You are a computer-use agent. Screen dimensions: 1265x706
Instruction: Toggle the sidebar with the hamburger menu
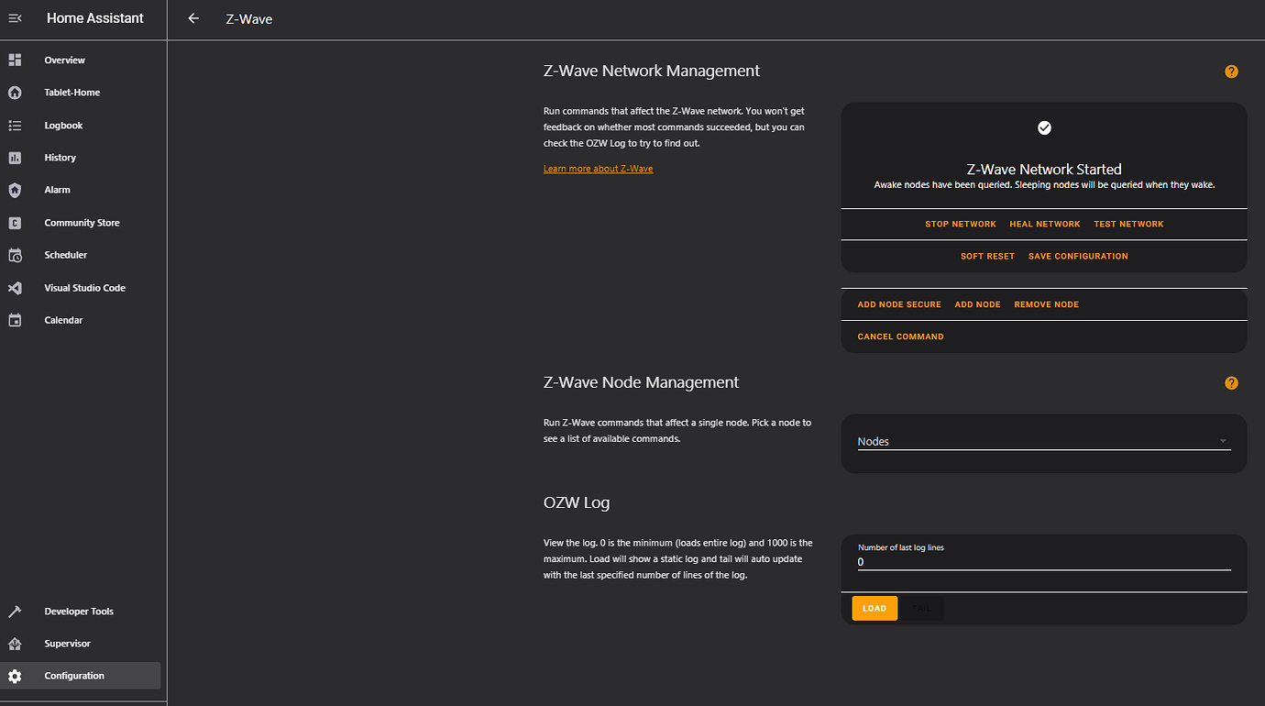(15, 17)
